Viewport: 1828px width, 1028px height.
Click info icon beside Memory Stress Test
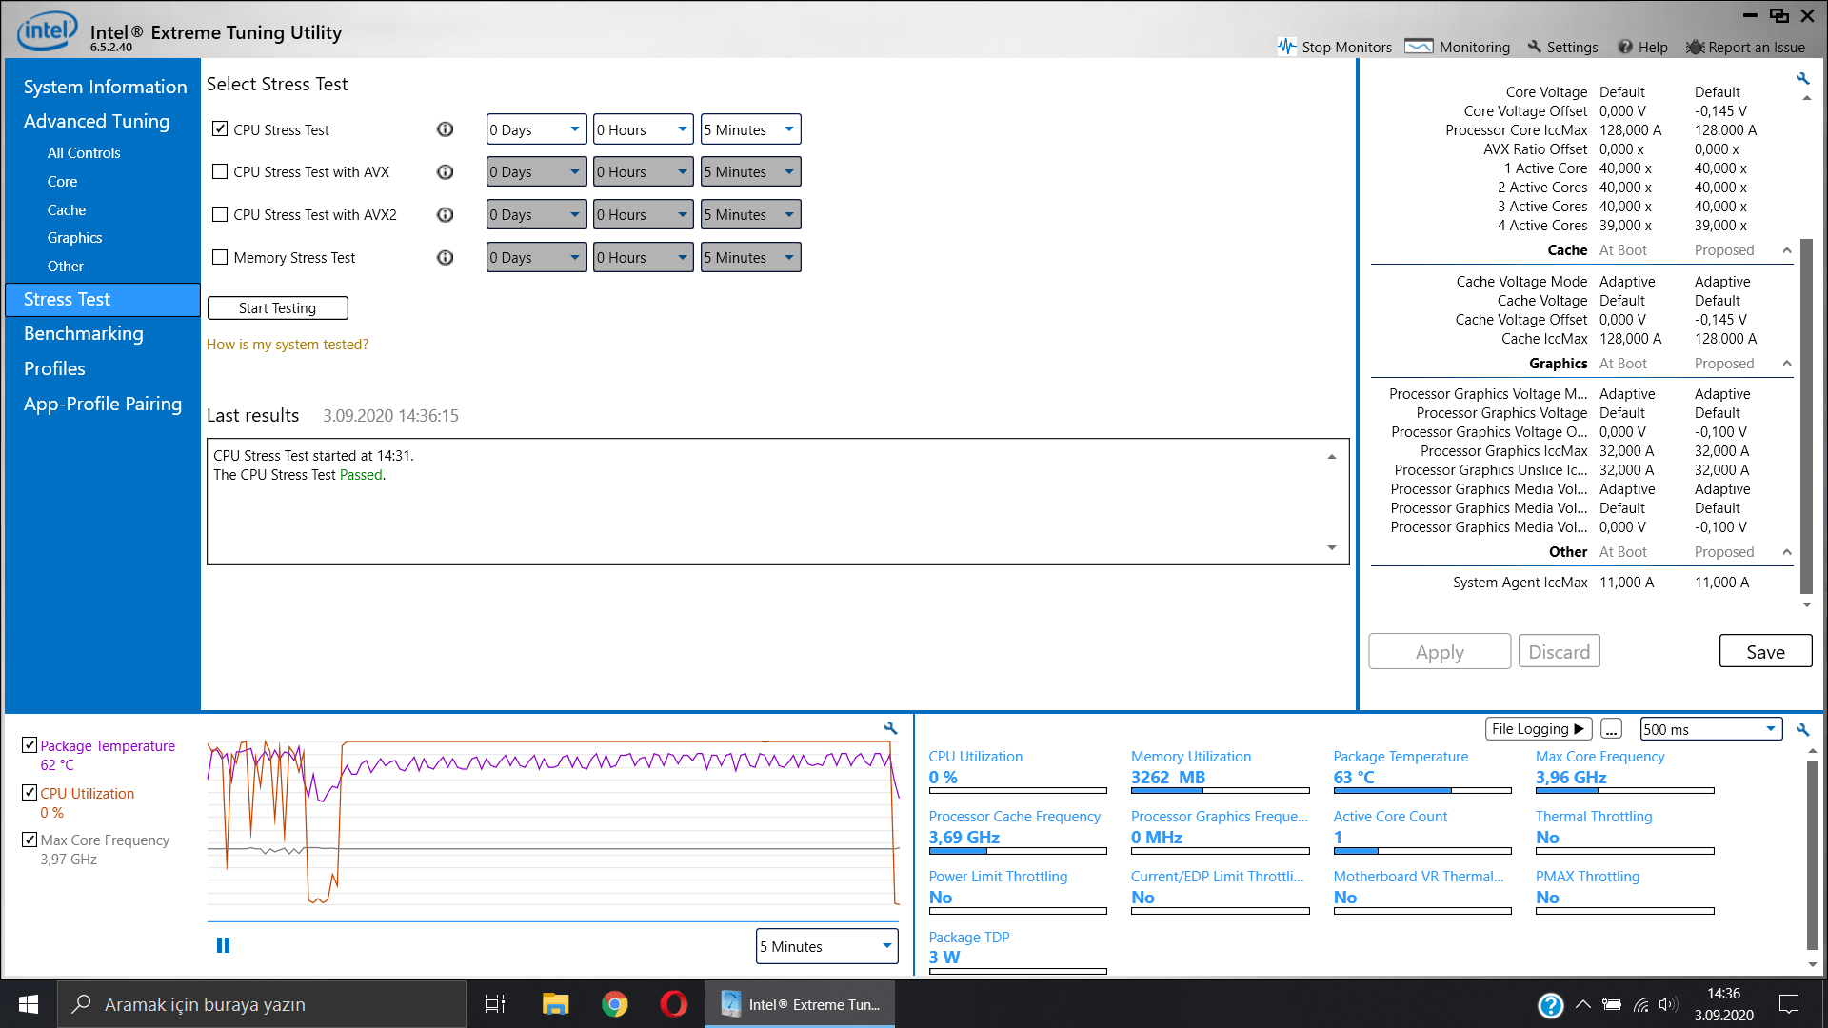point(445,258)
